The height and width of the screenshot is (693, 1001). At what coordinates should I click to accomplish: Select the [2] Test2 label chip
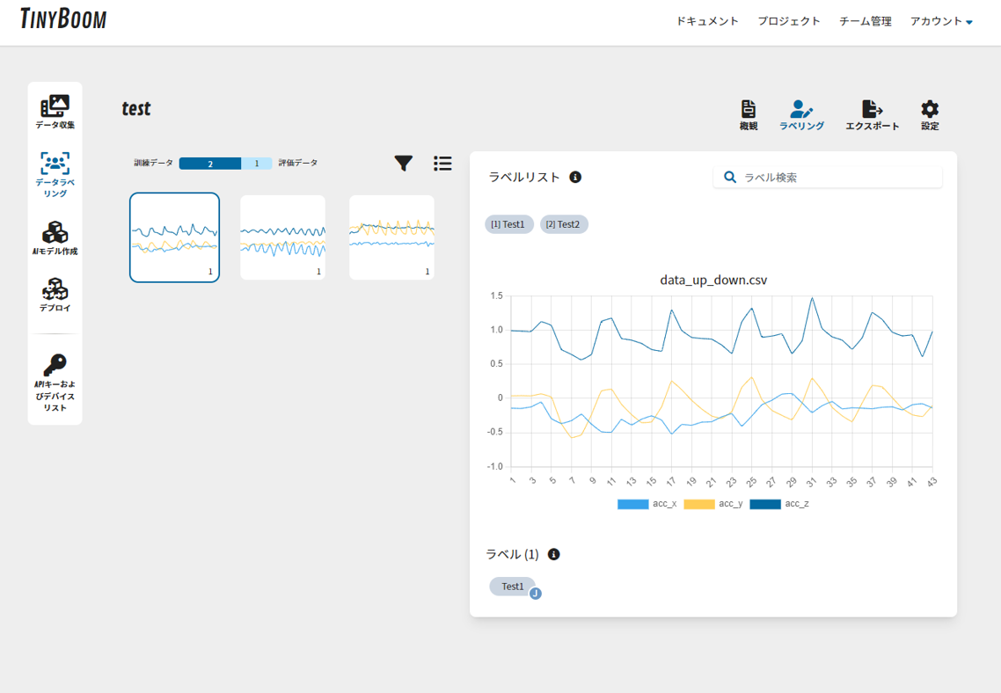(x=565, y=224)
